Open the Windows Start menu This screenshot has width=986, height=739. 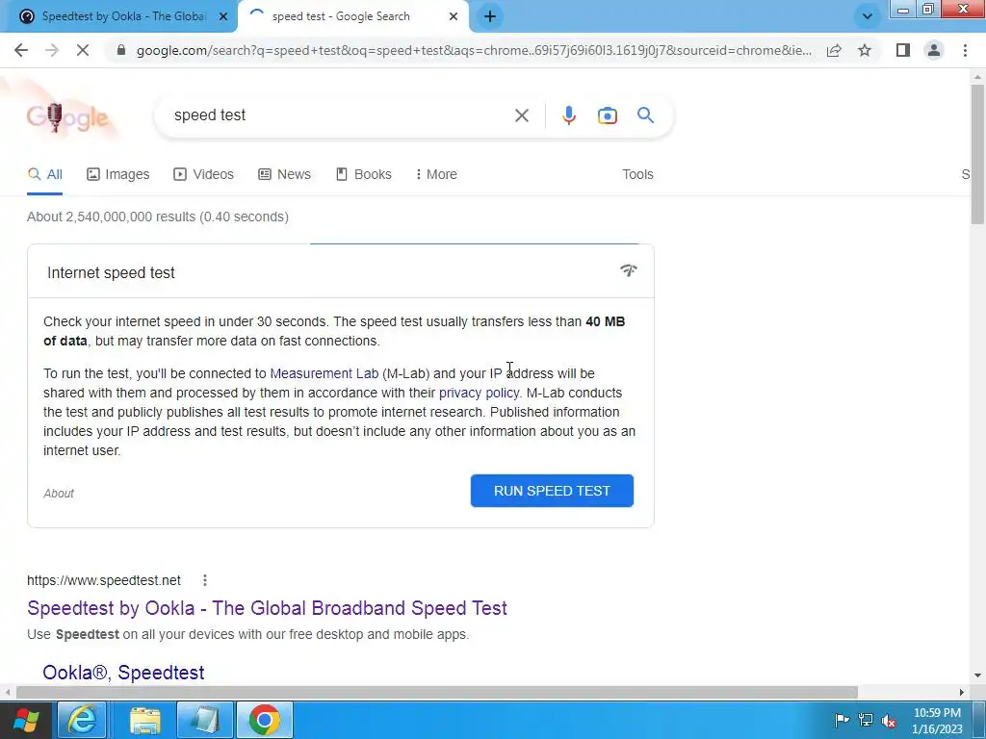click(x=26, y=720)
